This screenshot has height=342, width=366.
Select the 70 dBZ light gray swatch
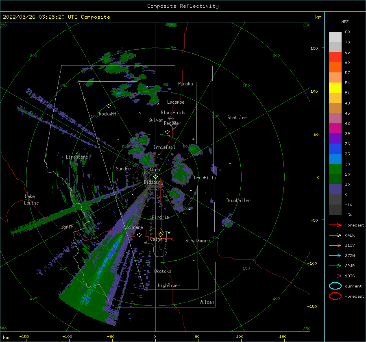click(335, 37)
